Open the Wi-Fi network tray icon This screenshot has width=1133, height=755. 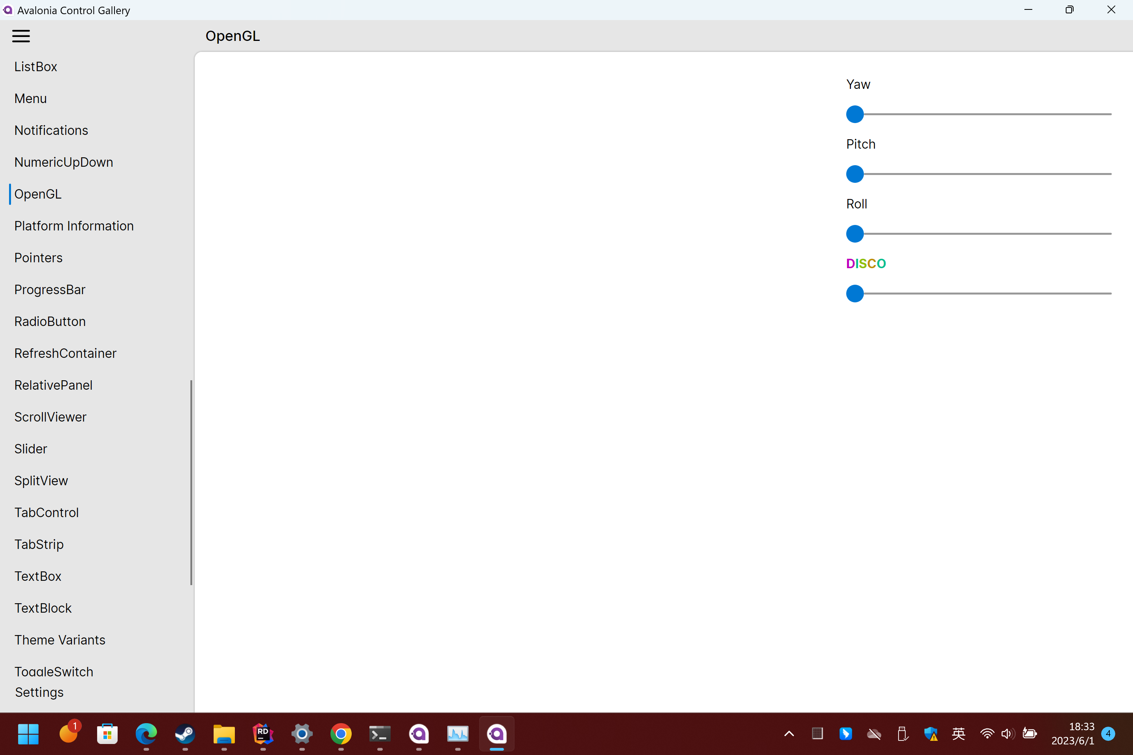987,734
